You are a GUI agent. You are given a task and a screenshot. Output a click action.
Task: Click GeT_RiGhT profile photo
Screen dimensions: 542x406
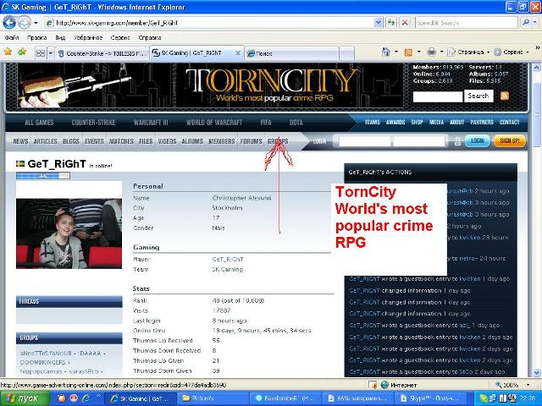tap(69, 233)
